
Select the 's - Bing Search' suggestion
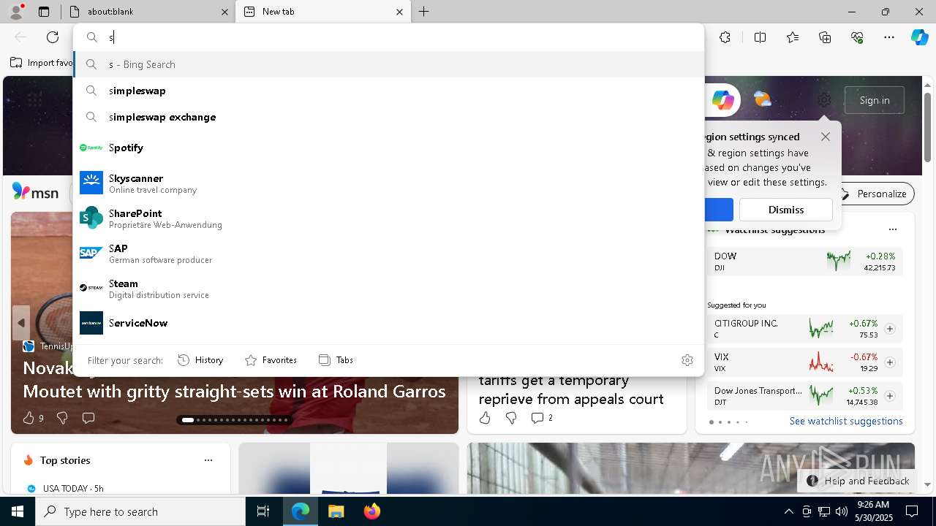(x=389, y=64)
